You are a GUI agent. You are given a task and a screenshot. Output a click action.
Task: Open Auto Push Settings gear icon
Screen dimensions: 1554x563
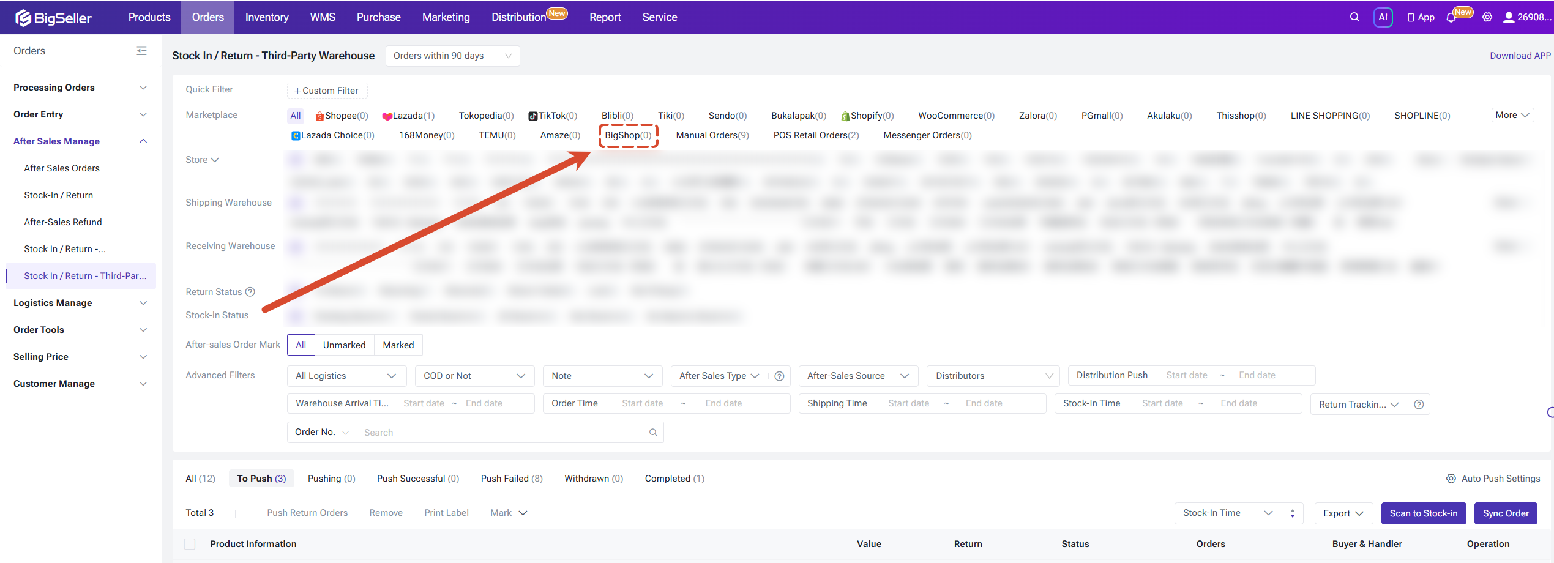click(1451, 479)
